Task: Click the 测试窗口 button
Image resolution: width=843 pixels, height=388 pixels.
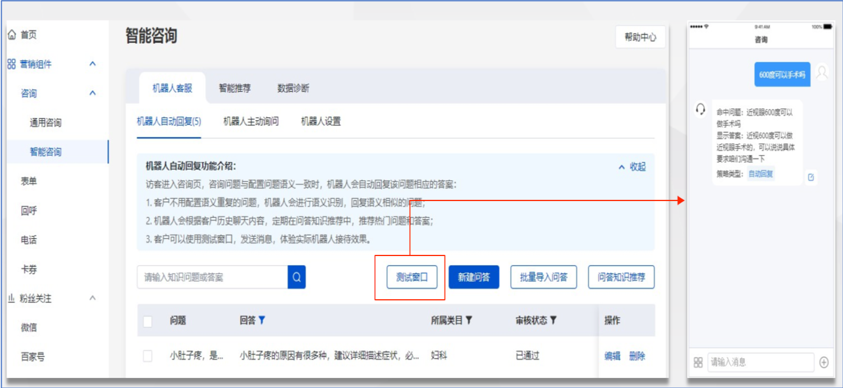Action: [411, 277]
